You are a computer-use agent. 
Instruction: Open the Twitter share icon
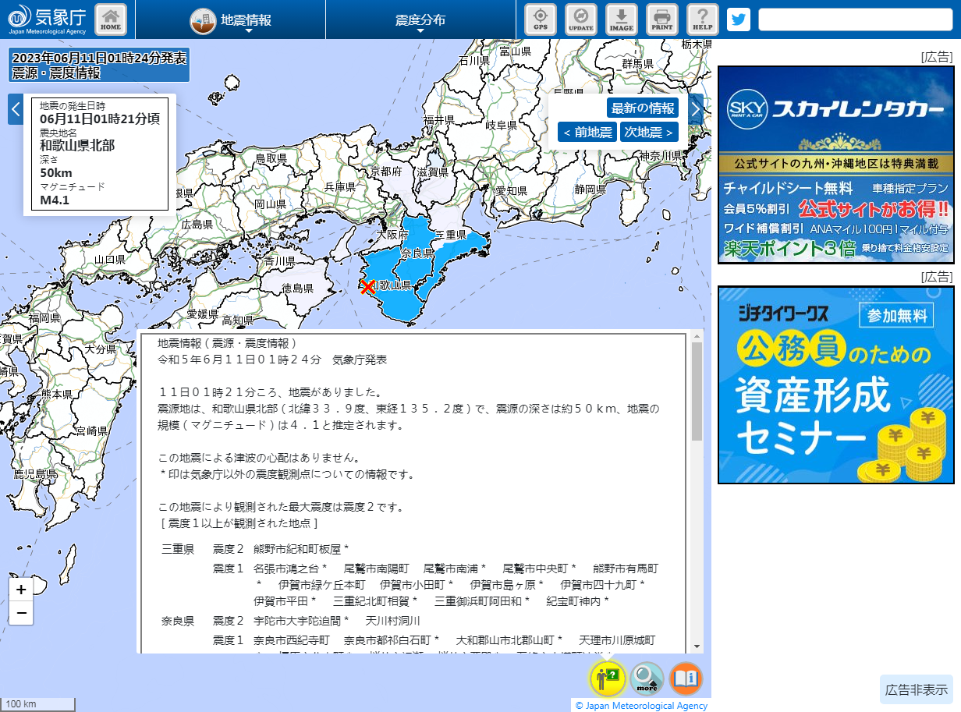click(738, 19)
